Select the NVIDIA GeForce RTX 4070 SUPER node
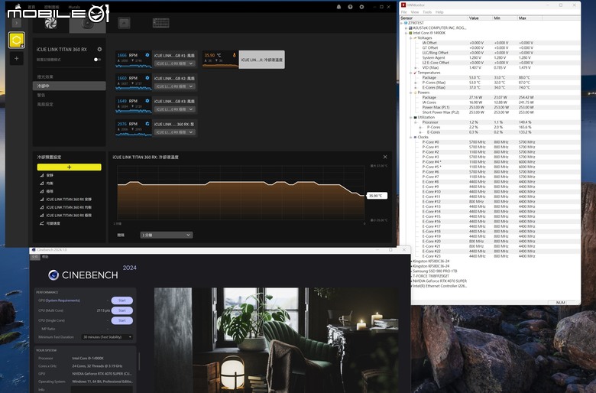The height and width of the screenshot is (393, 596). (440, 281)
